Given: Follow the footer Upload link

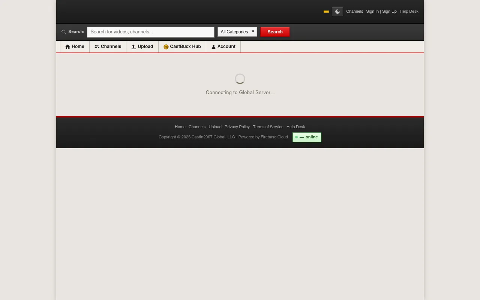Looking at the screenshot, I should click(215, 127).
